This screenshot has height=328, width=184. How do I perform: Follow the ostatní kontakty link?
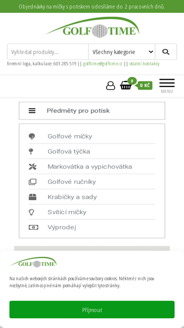(x=144, y=63)
